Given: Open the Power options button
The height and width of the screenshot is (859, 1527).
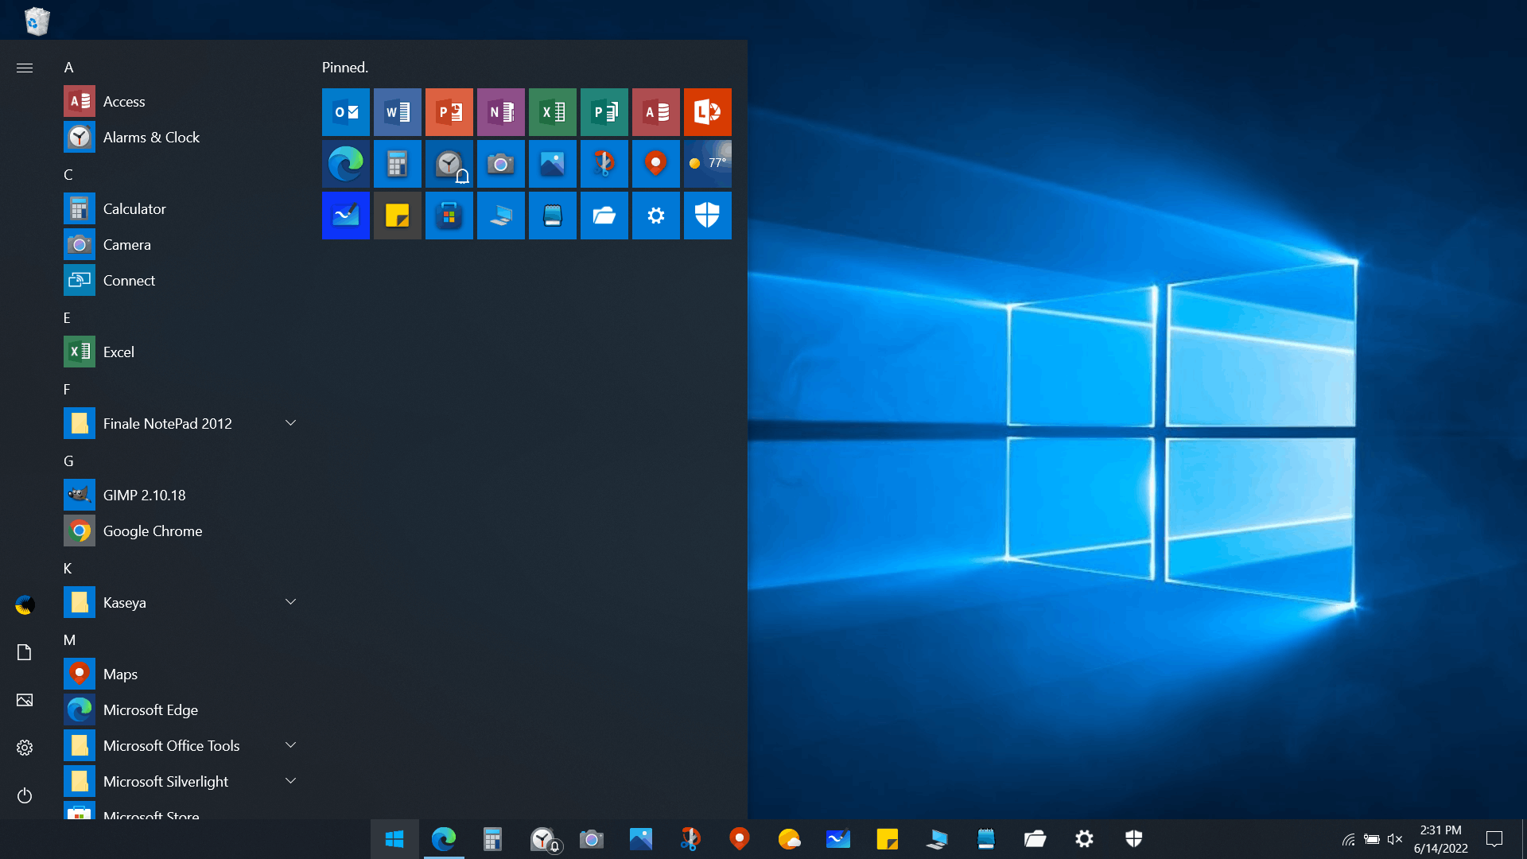Looking at the screenshot, I should pyautogui.click(x=25, y=796).
